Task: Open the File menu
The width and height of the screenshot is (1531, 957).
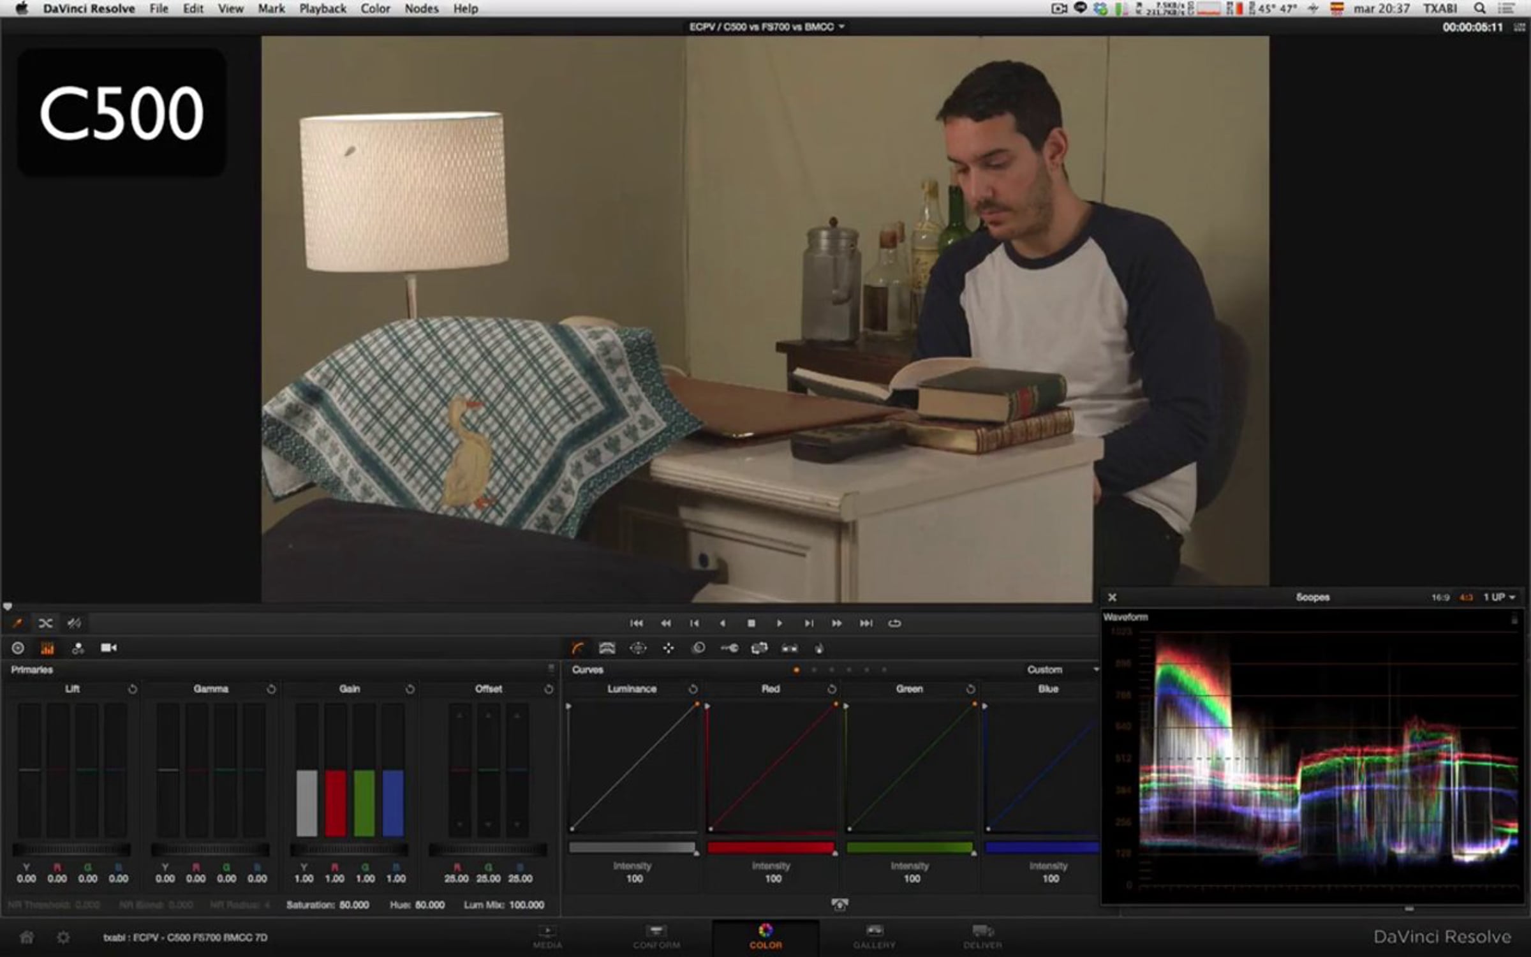Action: (x=159, y=8)
